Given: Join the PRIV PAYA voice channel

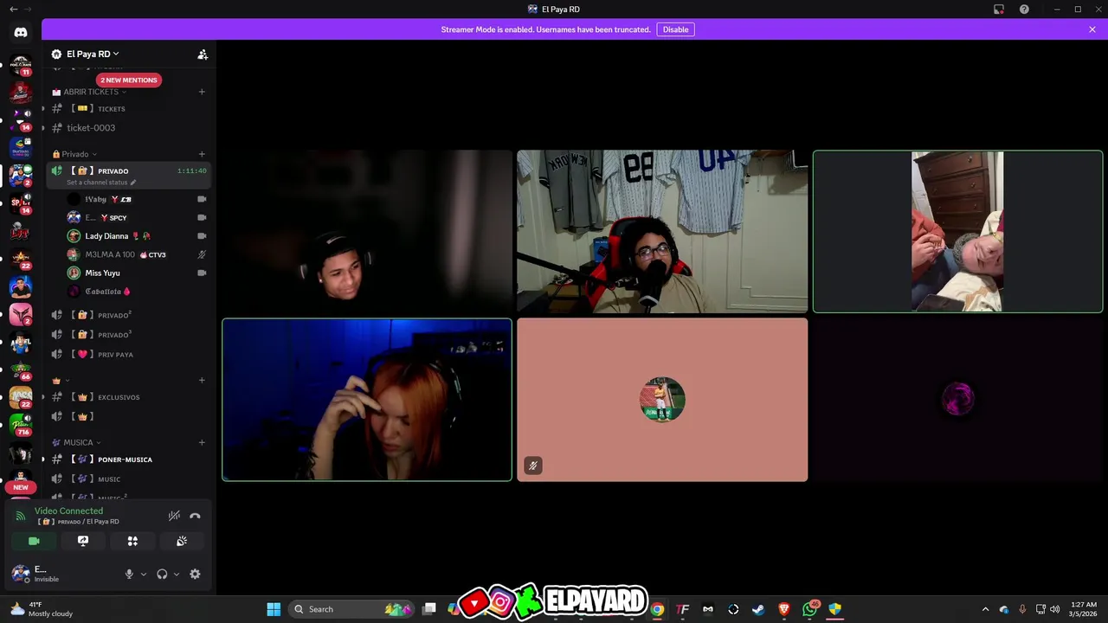Looking at the screenshot, I should (129, 354).
